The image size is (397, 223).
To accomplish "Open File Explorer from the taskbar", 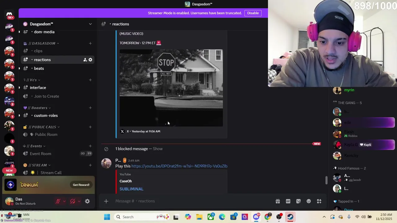I will [199, 217].
